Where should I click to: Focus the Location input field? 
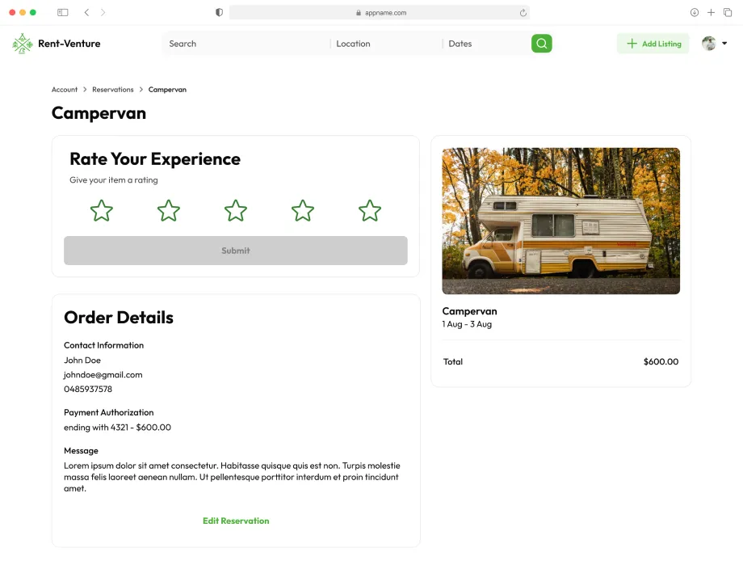(x=386, y=44)
